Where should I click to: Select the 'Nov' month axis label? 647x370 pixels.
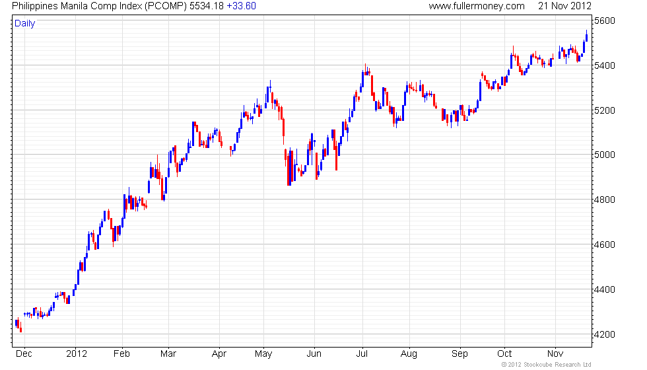pos(555,354)
